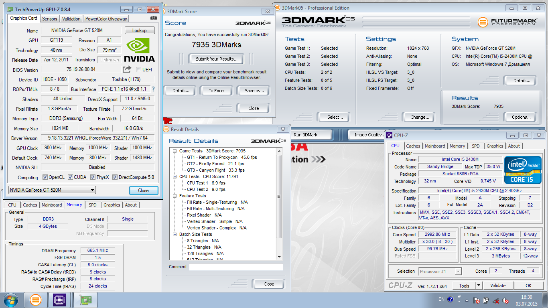Click the GPU-Z screenshot camera icon

[154, 18]
